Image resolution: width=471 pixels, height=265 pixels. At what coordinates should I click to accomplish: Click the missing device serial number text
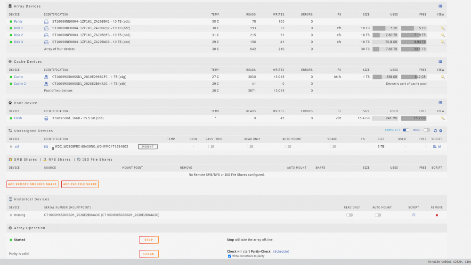click(102, 215)
